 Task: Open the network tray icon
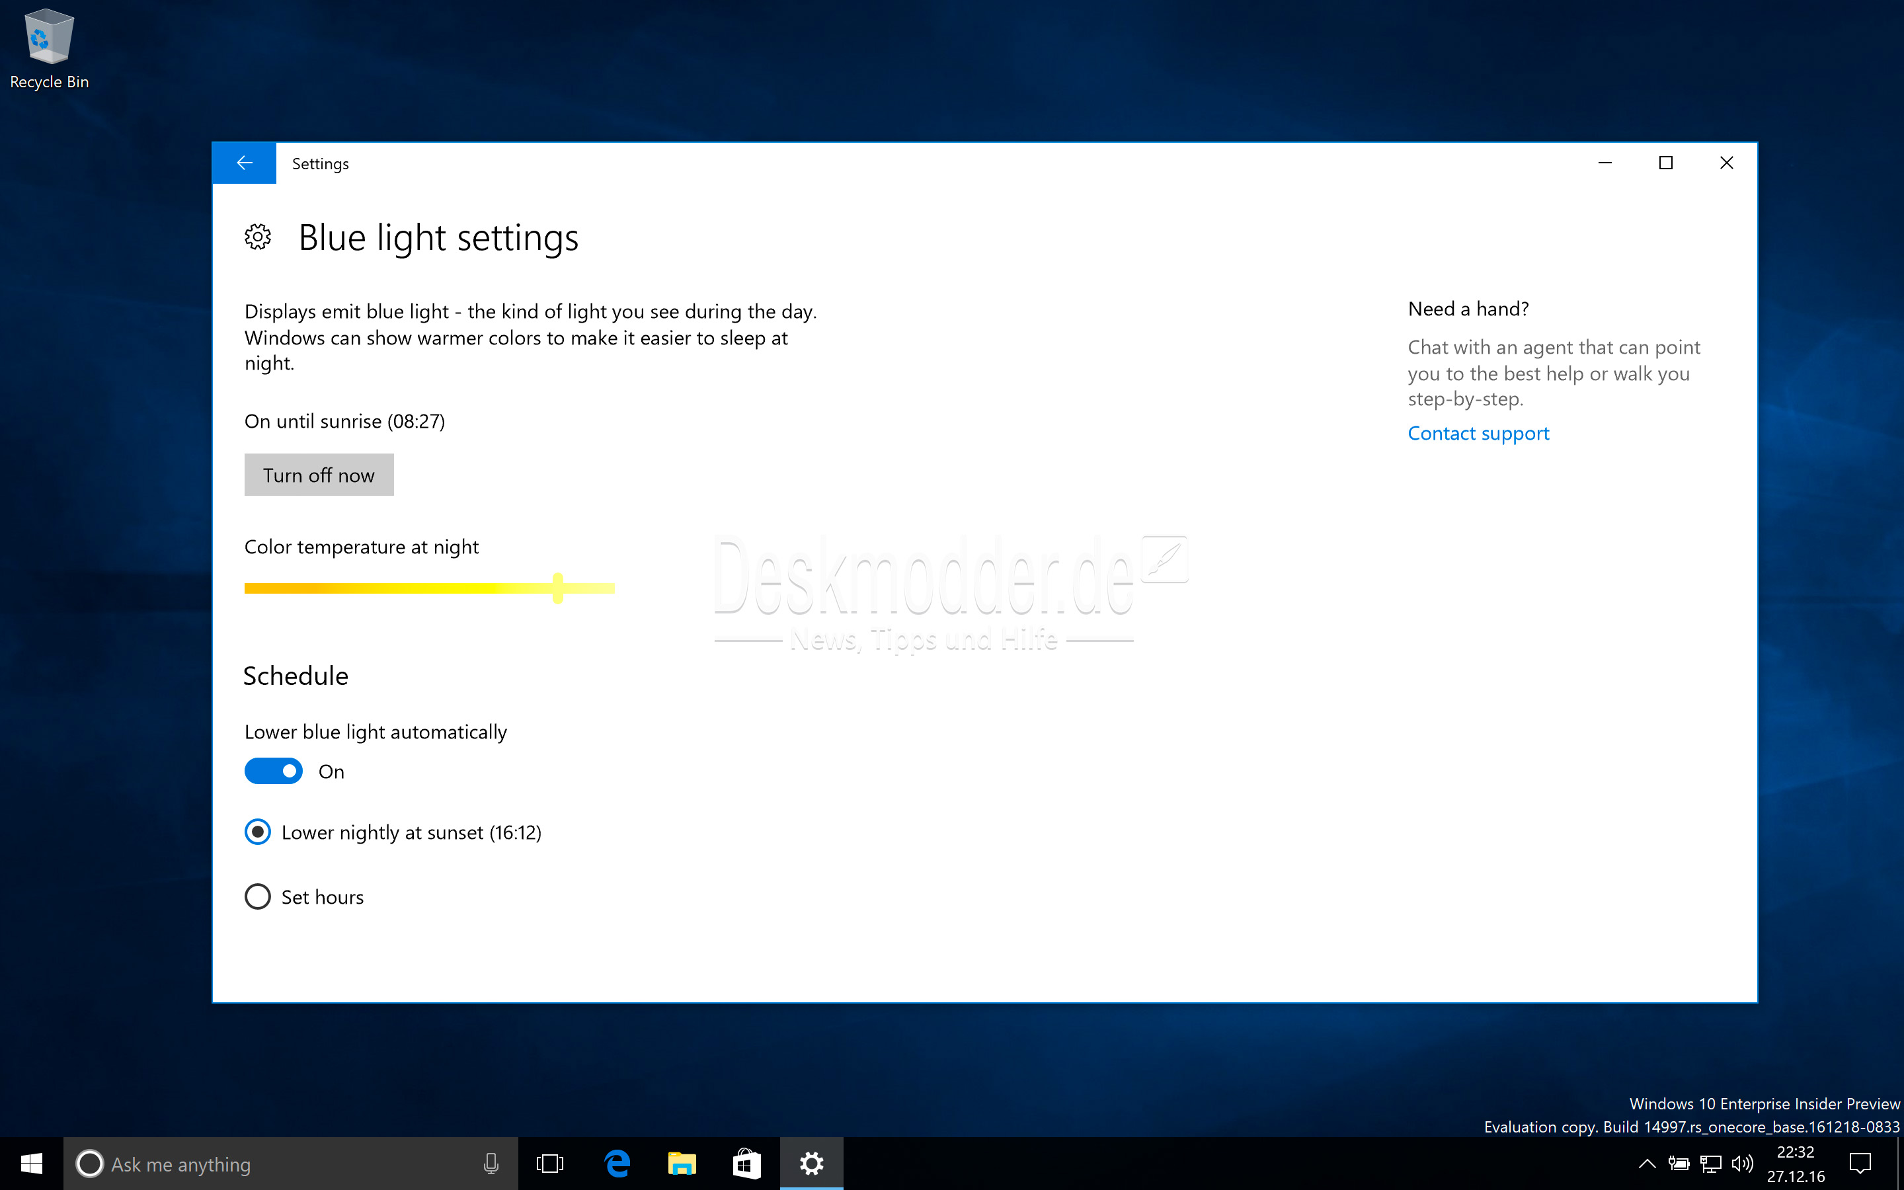pyautogui.click(x=1710, y=1164)
